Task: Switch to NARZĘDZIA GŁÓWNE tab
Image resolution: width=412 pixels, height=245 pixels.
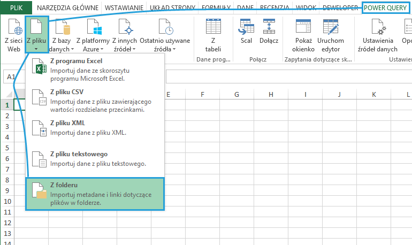Action: pyautogui.click(x=67, y=8)
